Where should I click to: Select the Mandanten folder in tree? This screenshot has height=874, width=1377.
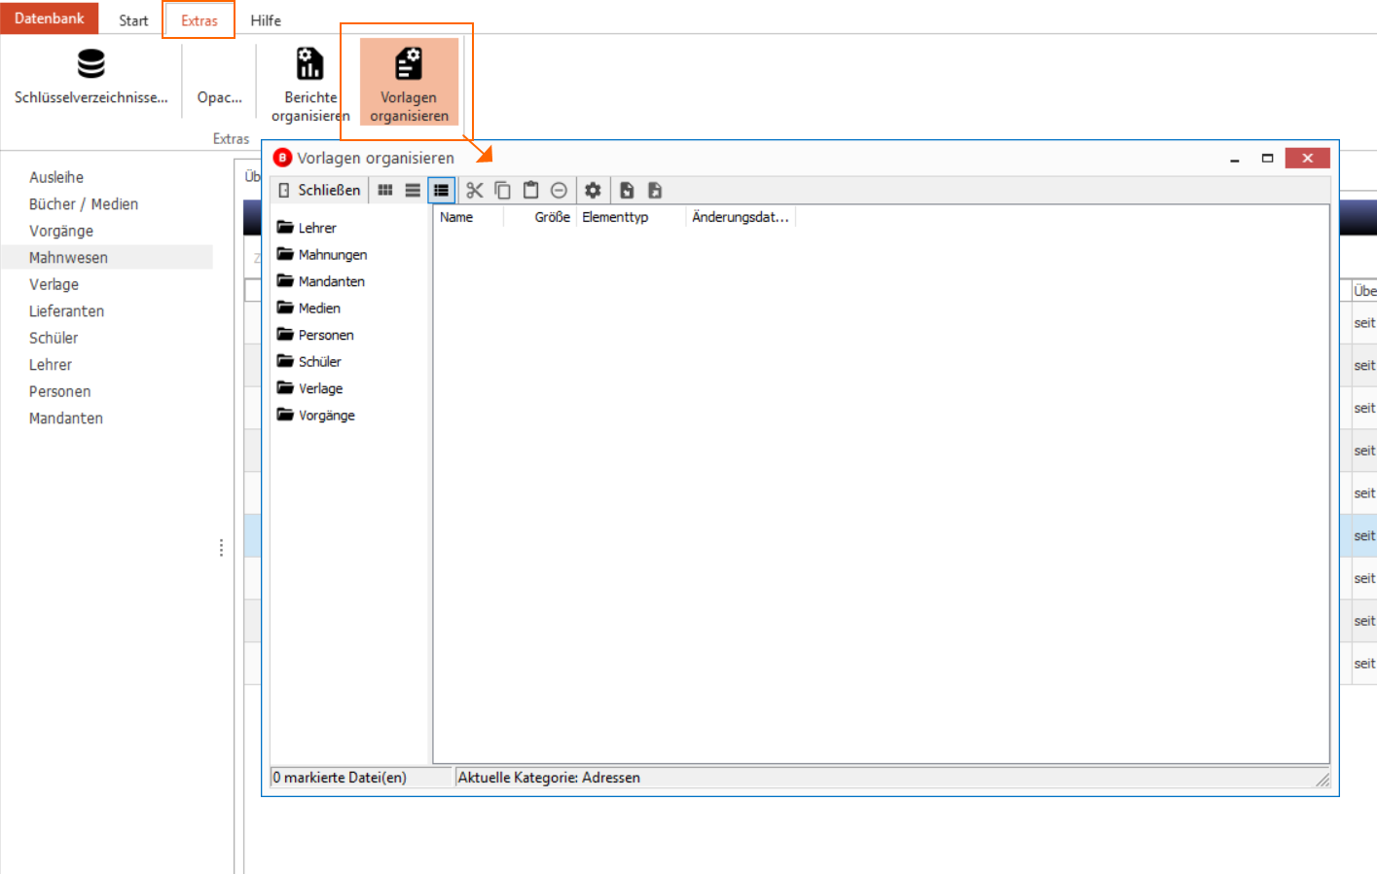tap(321, 281)
